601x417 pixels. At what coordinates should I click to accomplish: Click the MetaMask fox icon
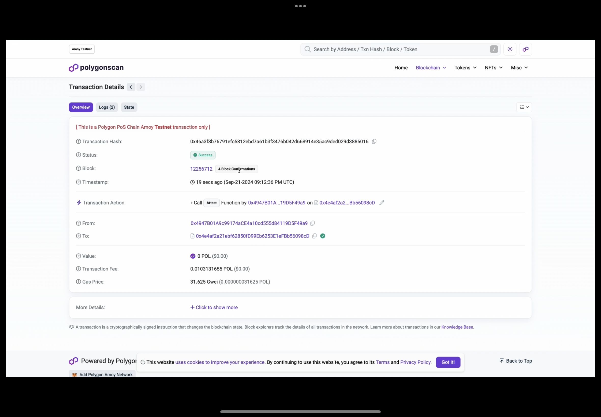74,375
